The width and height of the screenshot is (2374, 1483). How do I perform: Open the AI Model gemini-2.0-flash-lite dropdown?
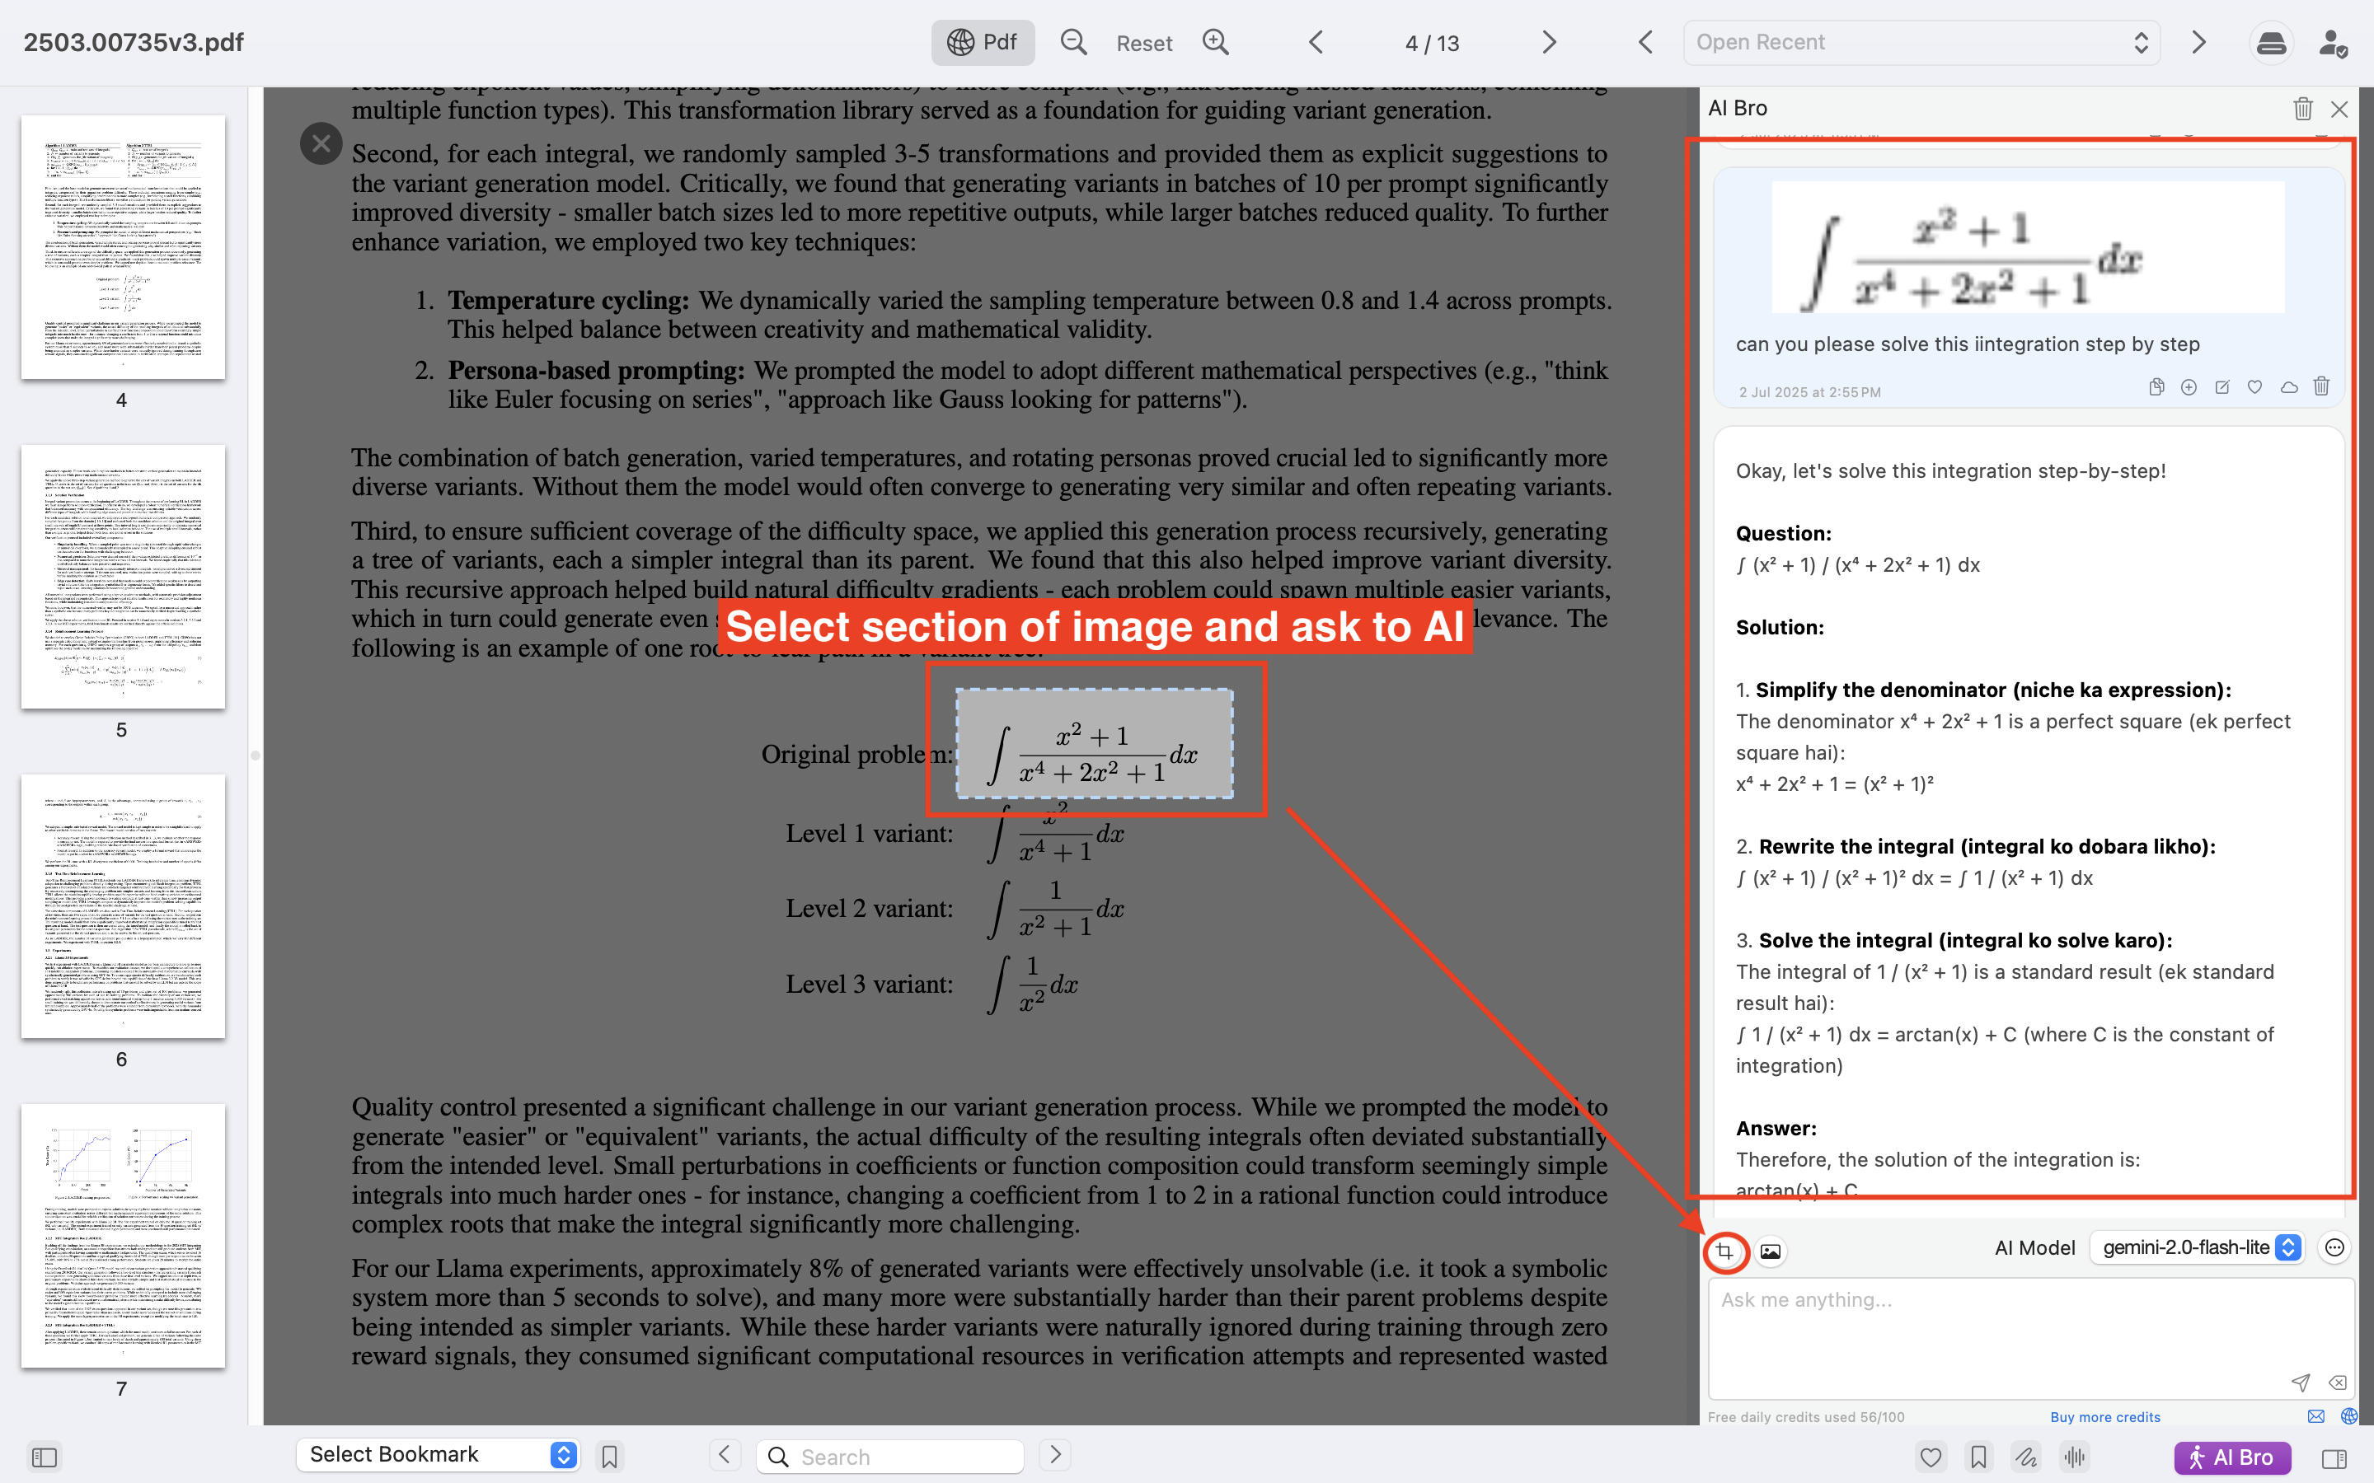pyautogui.click(x=2197, y=1247)
